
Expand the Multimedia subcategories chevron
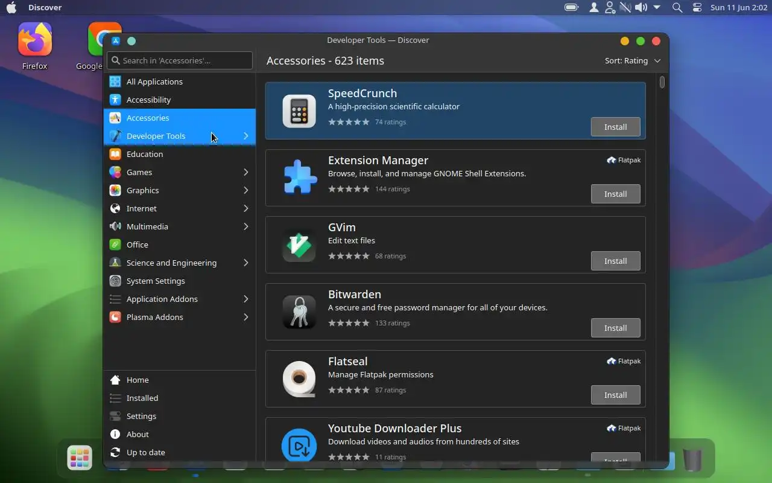click(246, 226)
